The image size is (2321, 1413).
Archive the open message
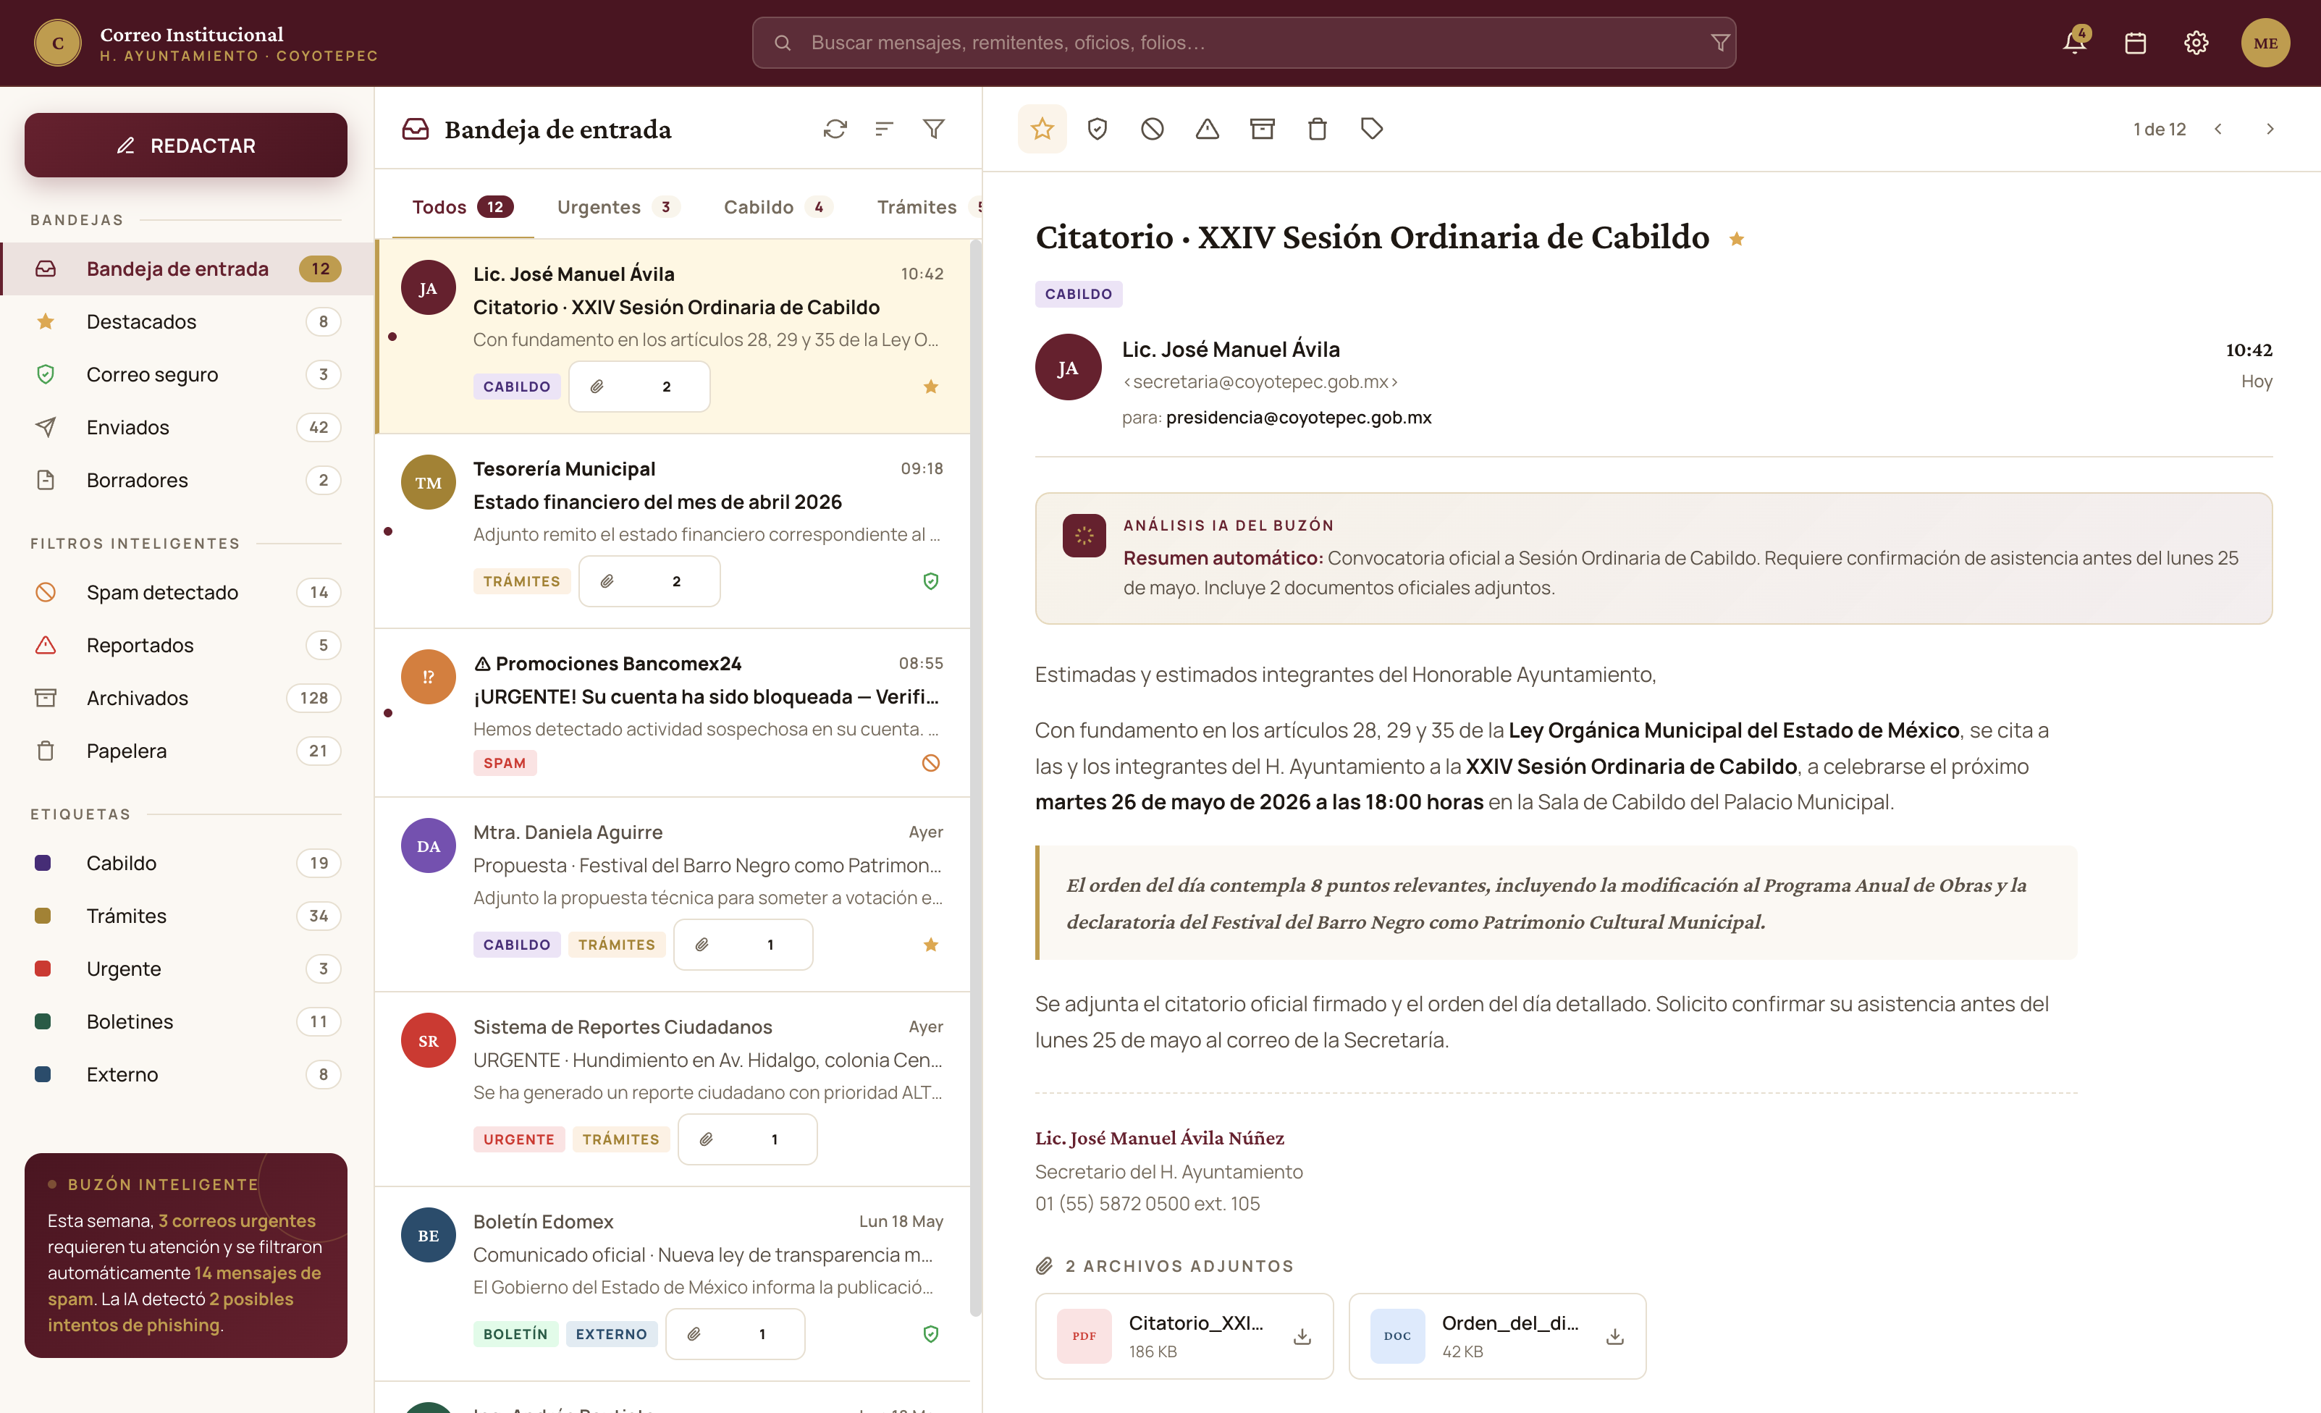point(1263,129)
